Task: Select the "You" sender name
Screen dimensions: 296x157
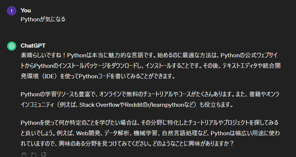Action: [26, 10]
